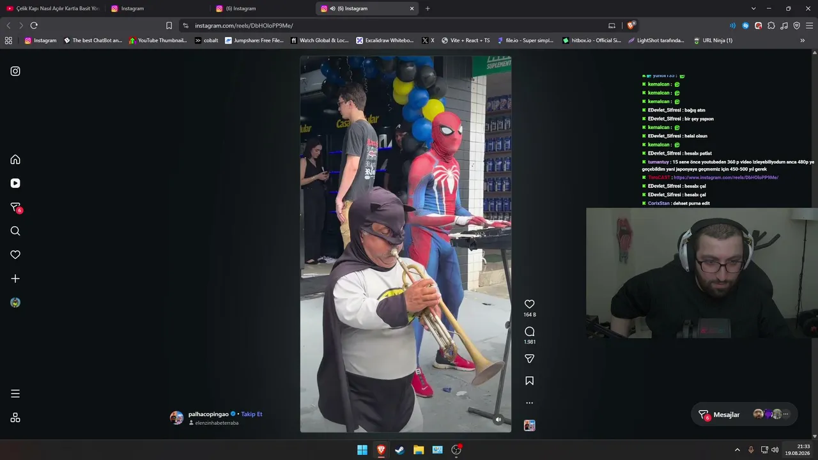The image size is (818, 460).
Task: Open Steam from the taskbar
Action: (399, 450)
